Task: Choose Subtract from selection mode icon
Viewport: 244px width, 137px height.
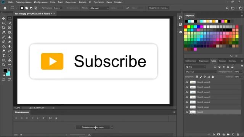Action: [x=31, y=8]
